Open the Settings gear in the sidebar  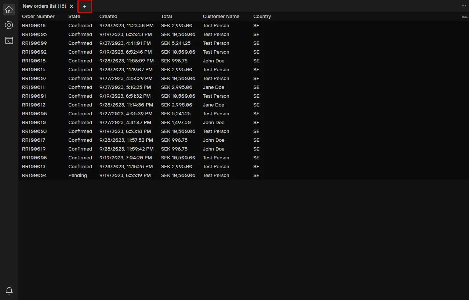click(x=9, y=25)
